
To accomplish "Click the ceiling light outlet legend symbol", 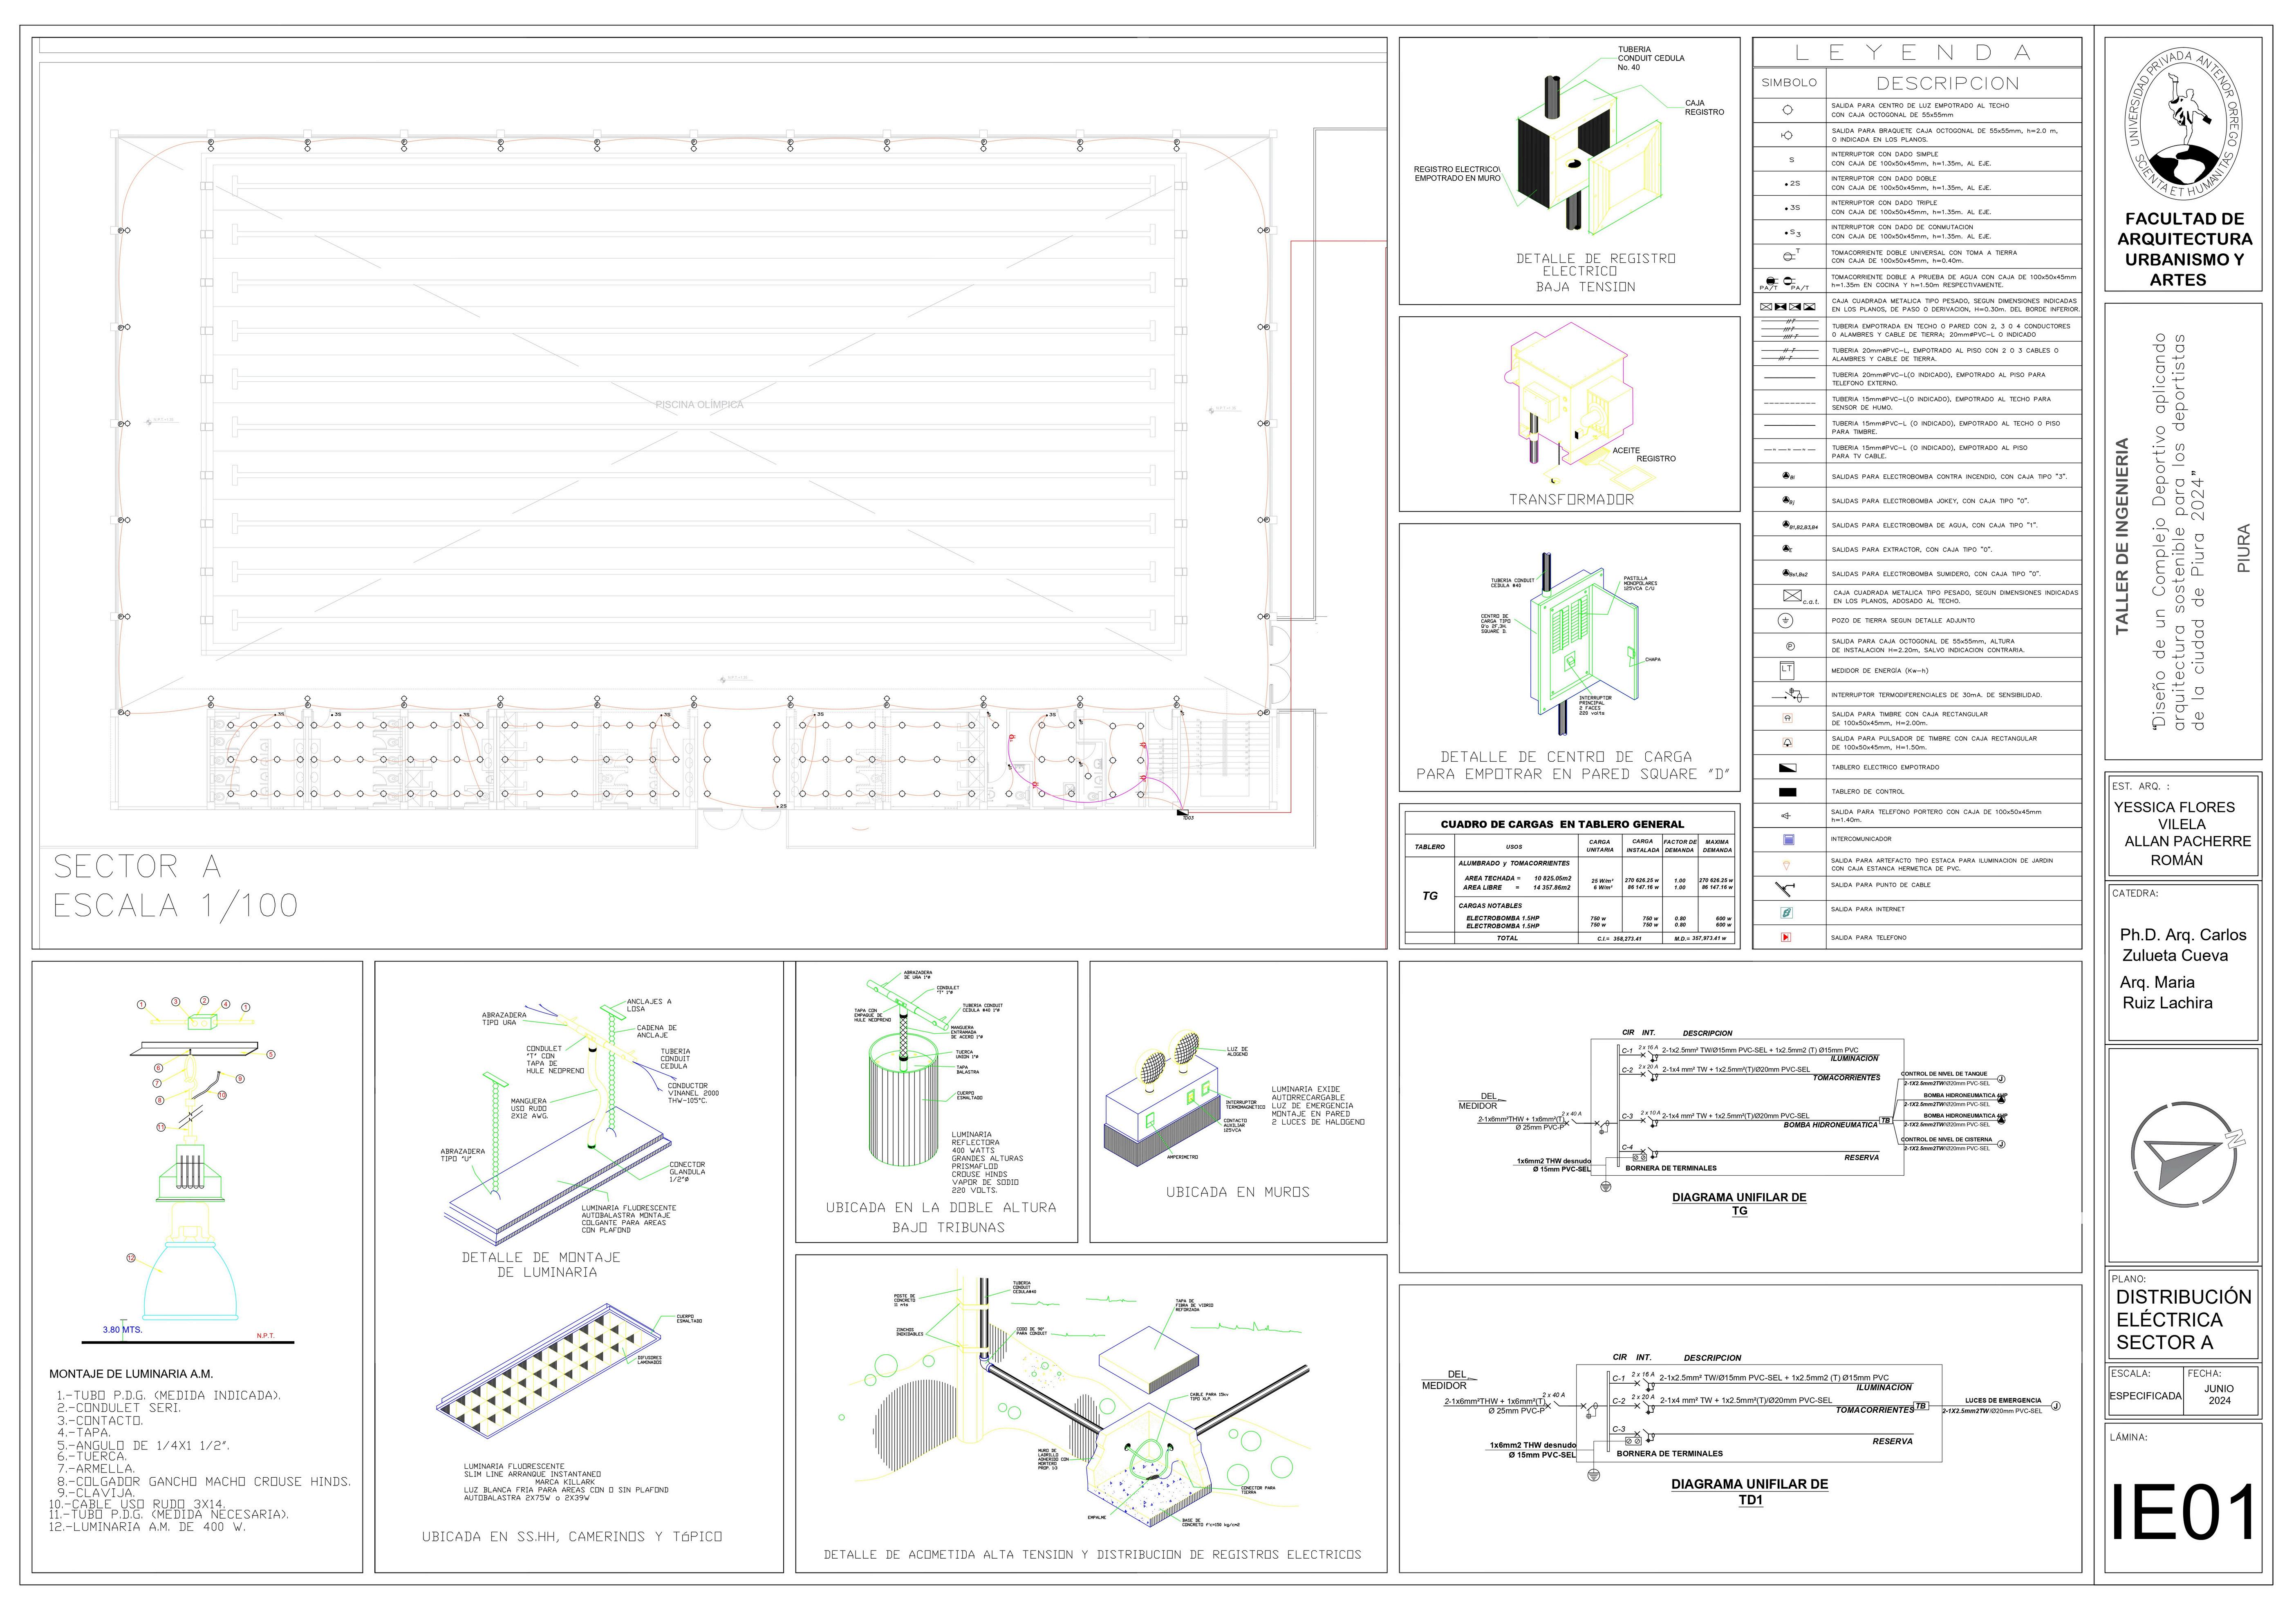I will pos(1788,110).
